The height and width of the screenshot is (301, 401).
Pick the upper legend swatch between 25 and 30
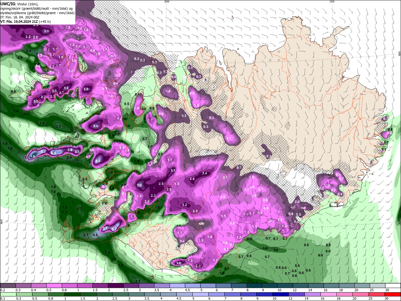377,286
